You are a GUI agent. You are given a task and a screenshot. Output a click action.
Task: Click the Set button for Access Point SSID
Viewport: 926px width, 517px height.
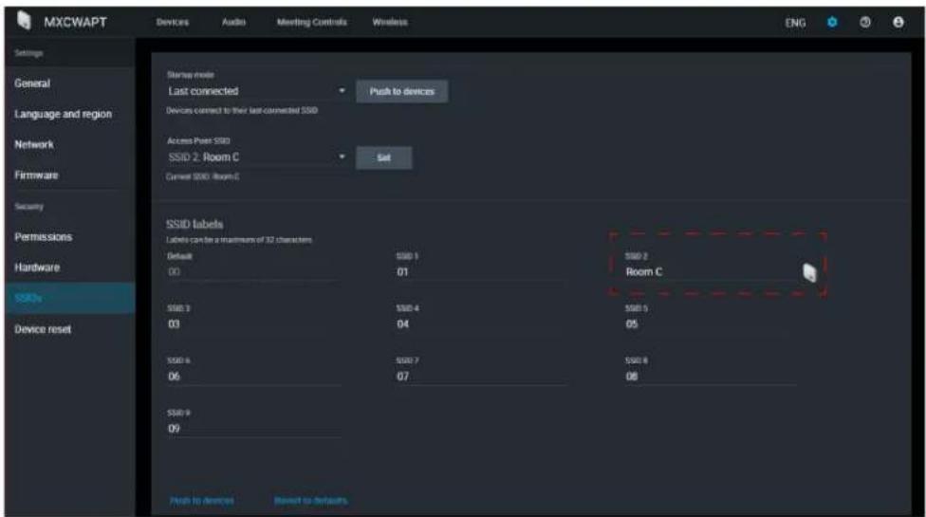pyautogui.click(x=384, y=157)
